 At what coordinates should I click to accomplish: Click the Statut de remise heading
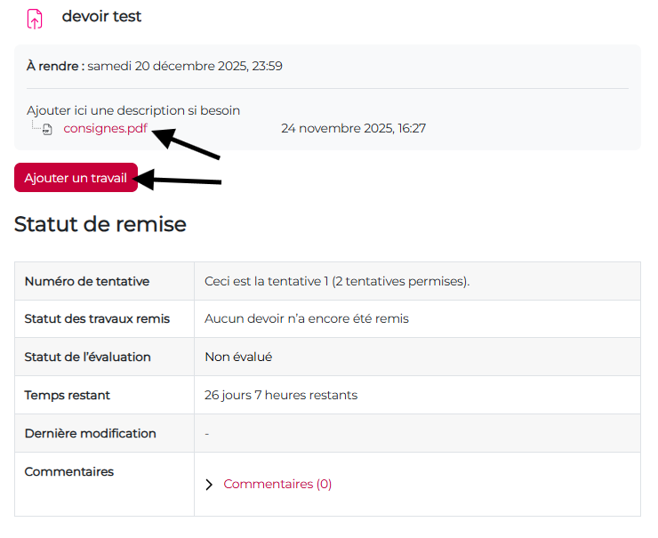pyautogui.click(x=100, y=224)
